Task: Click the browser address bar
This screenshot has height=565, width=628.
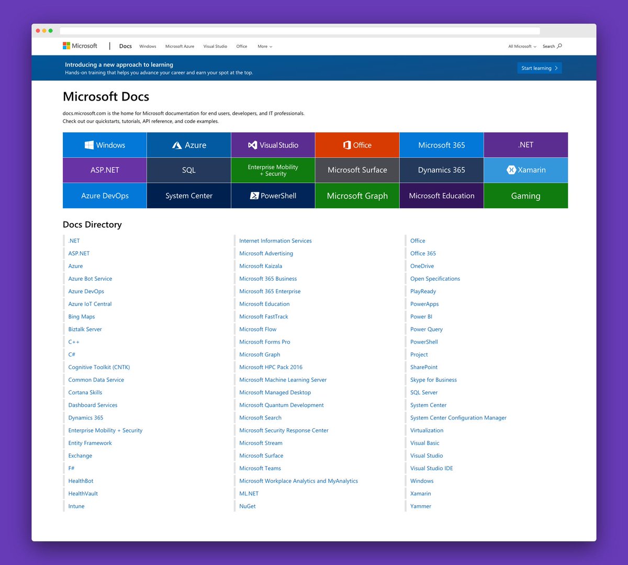Action: click(300, 31)
